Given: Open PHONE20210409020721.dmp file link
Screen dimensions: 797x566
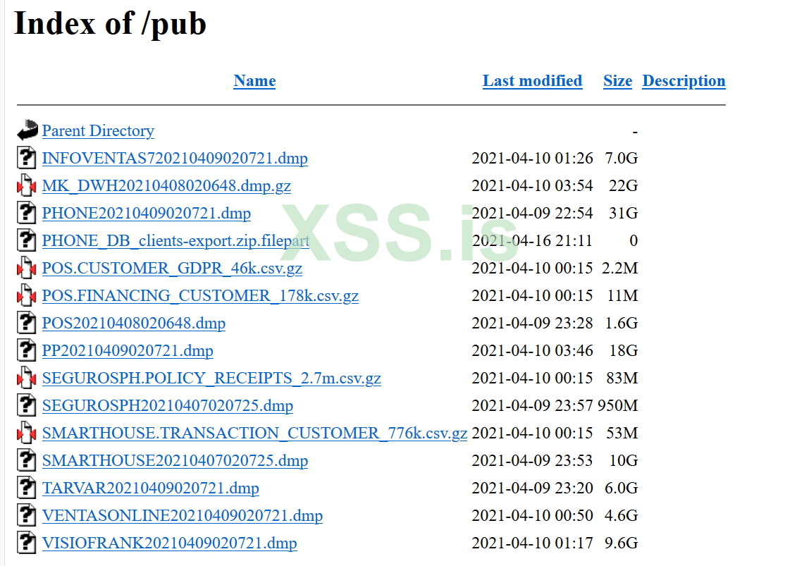Looking at the screenshot, I should point(147,213).
